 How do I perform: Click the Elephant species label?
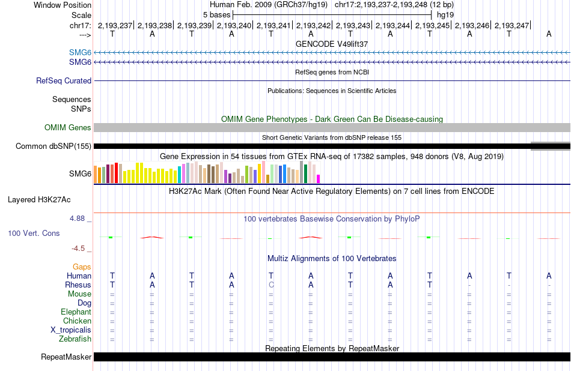(x=76, y=312)
